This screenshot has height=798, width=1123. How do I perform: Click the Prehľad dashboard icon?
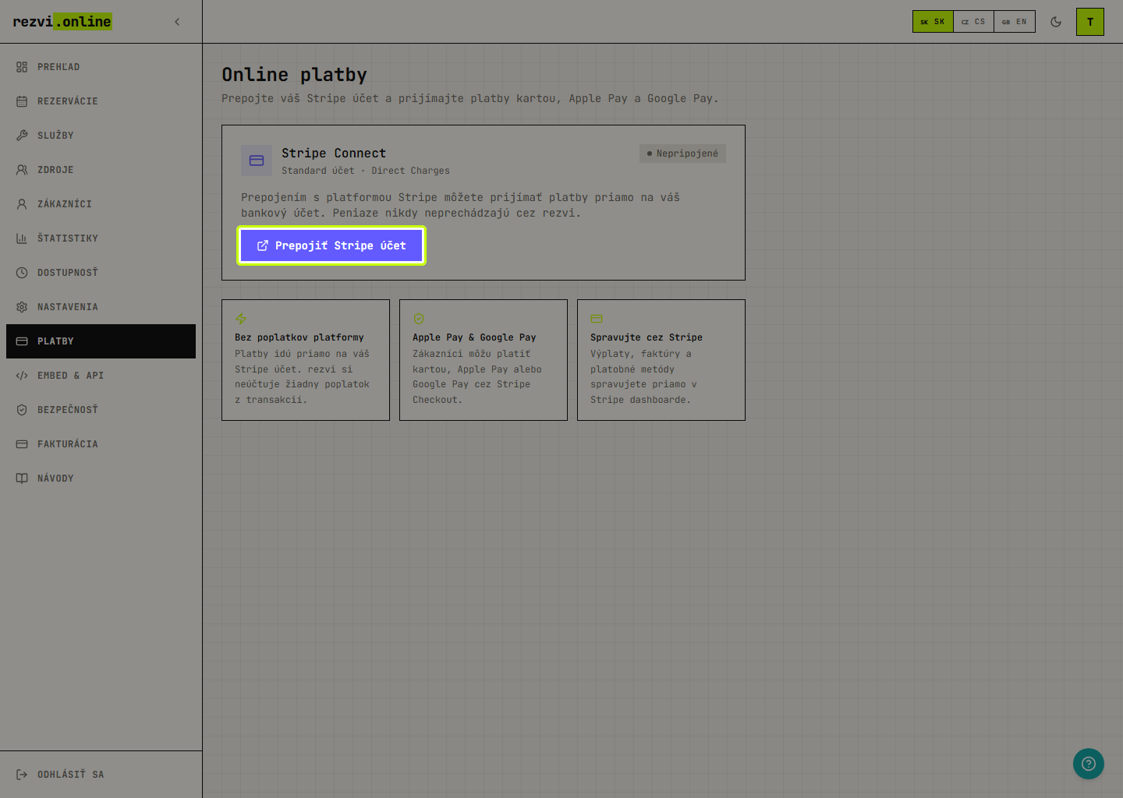click(22, 67)
